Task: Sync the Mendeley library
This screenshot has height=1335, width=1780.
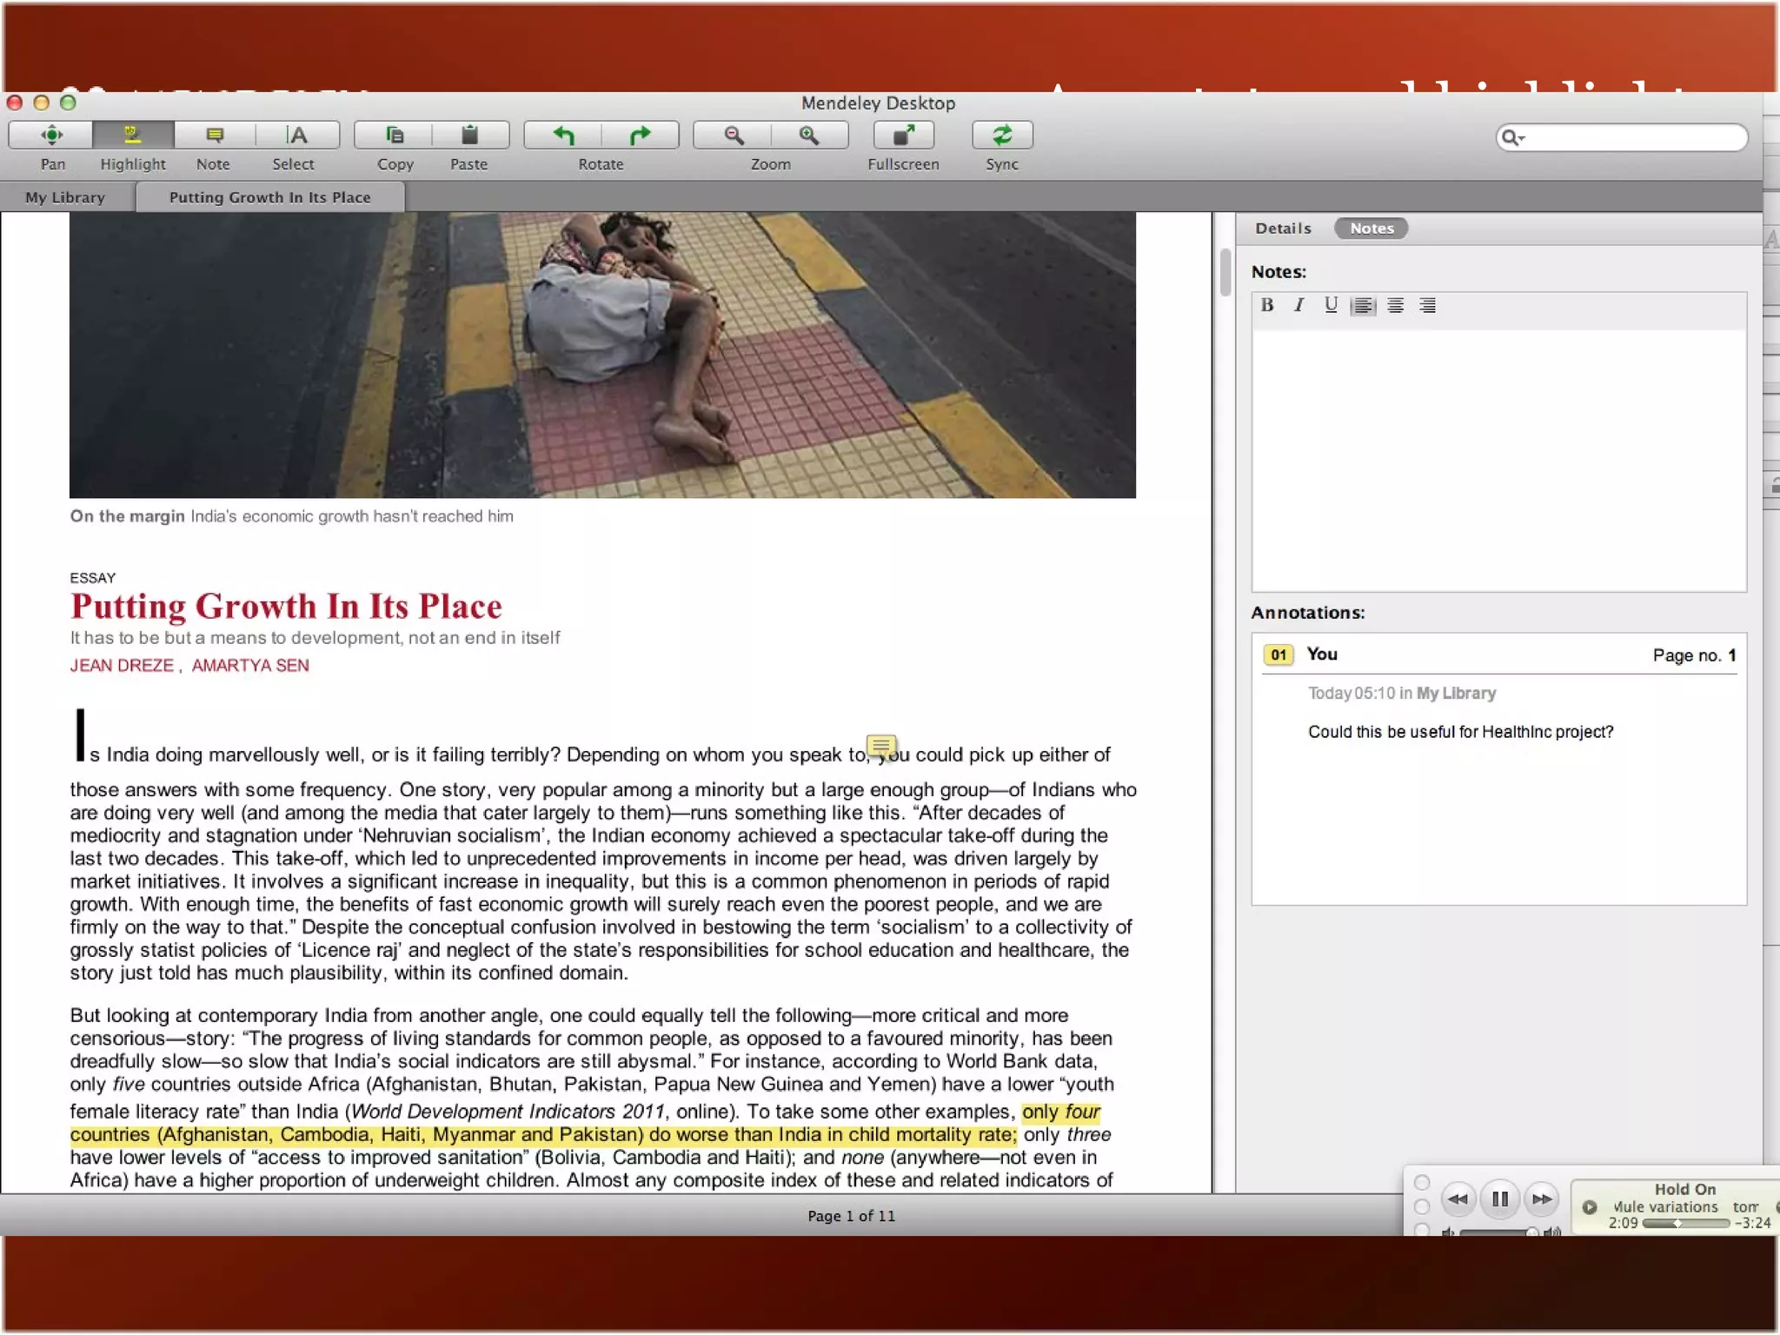Action: 1002,136
